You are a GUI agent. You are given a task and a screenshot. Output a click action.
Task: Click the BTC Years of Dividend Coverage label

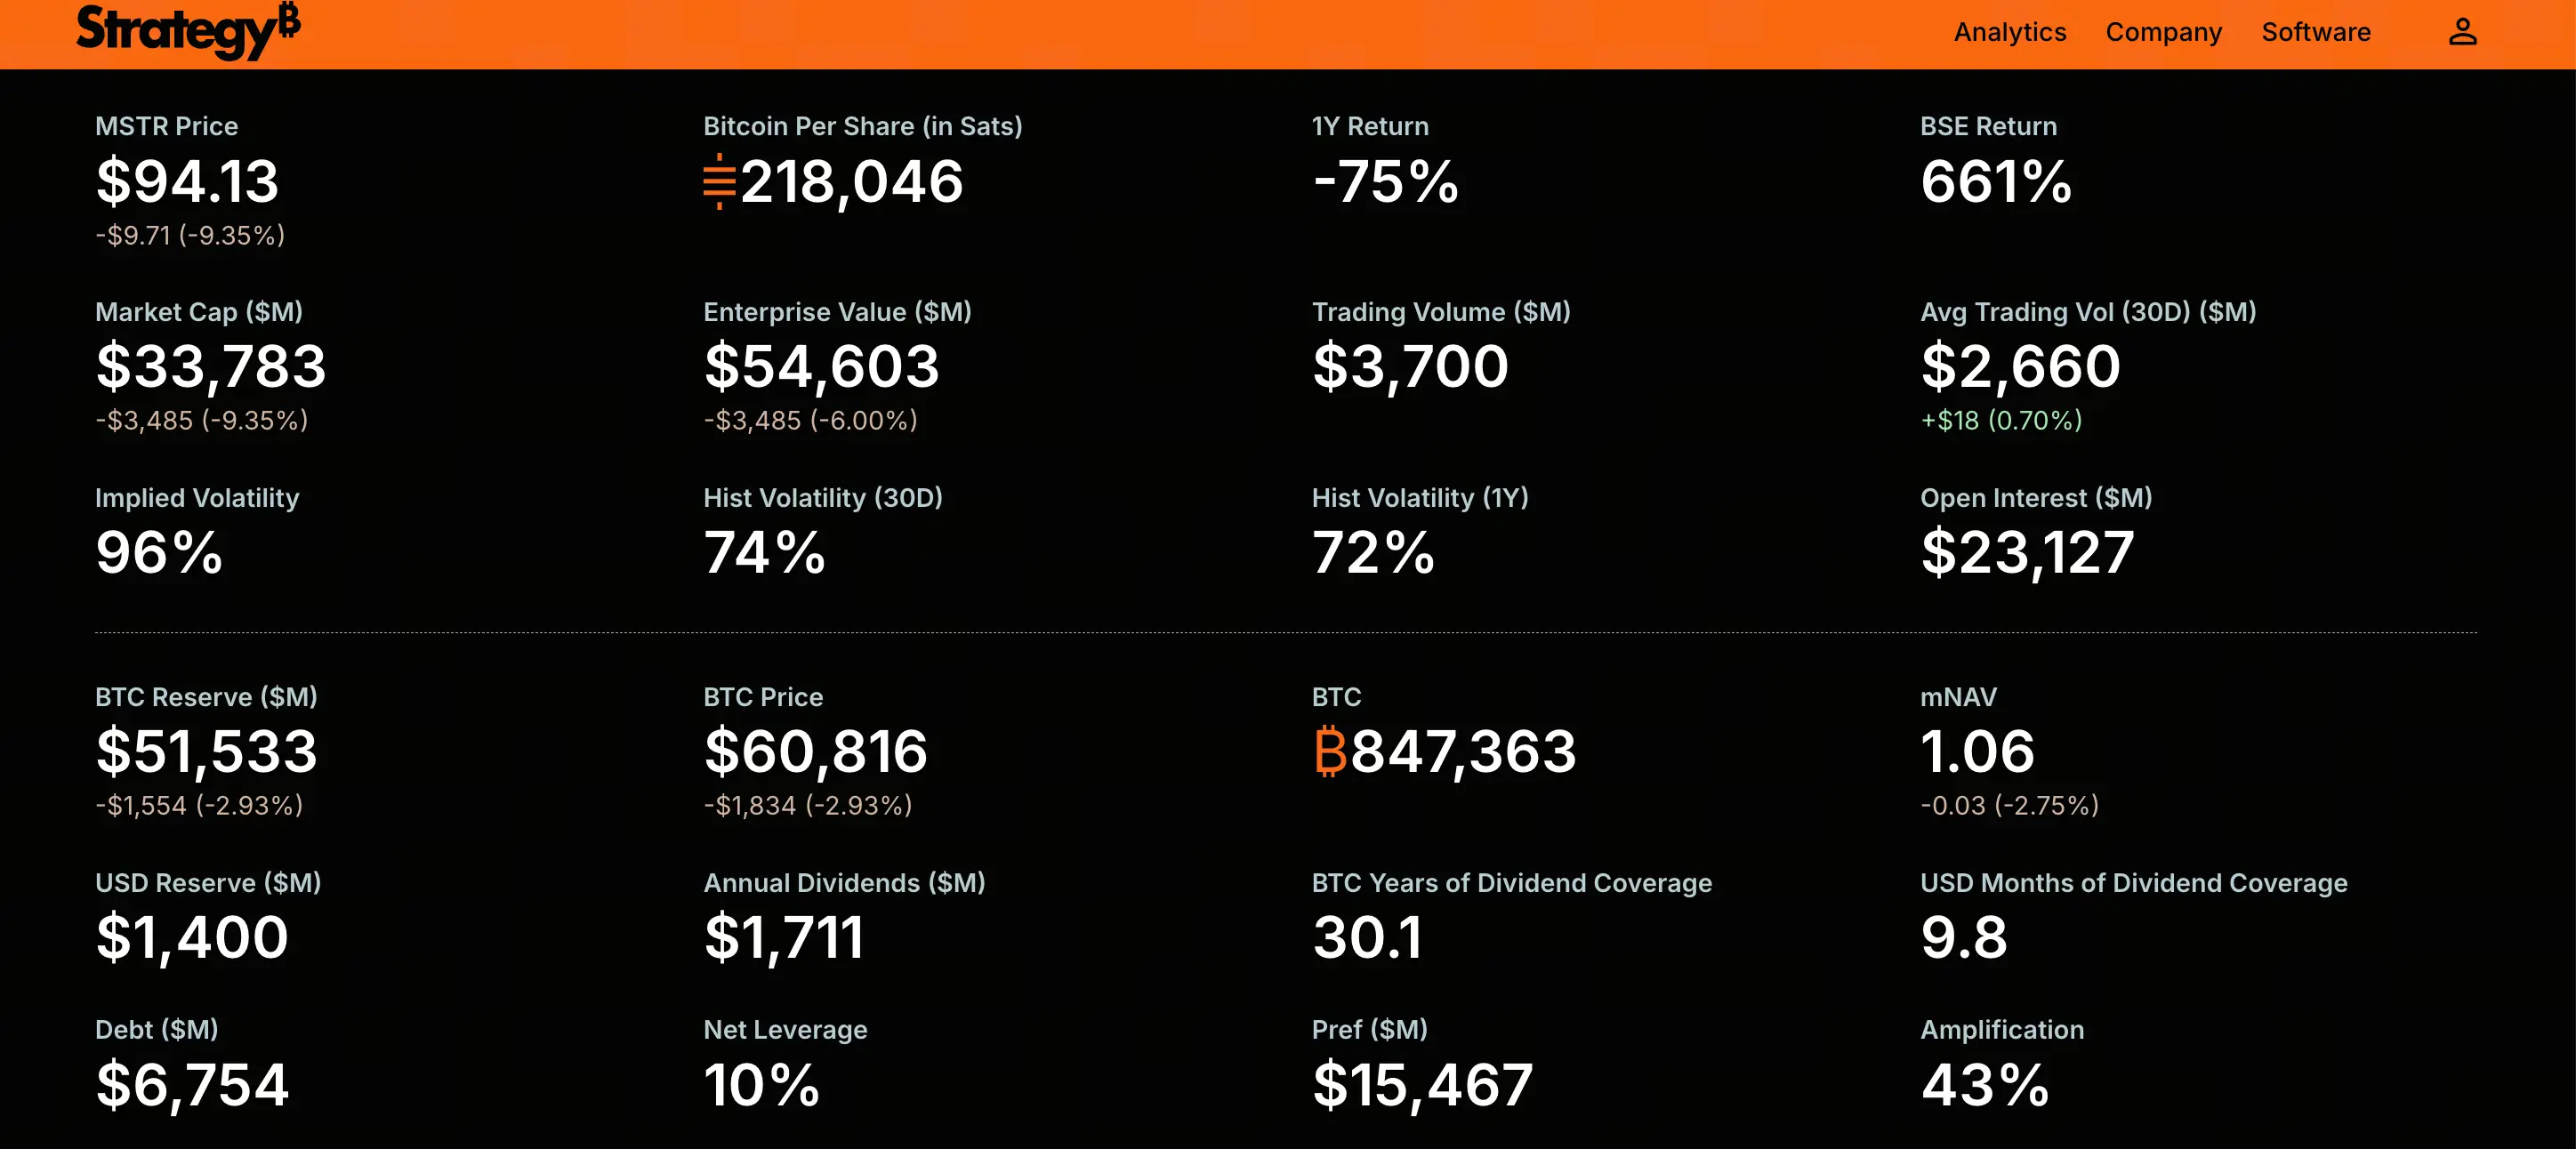pos(1511,883)
